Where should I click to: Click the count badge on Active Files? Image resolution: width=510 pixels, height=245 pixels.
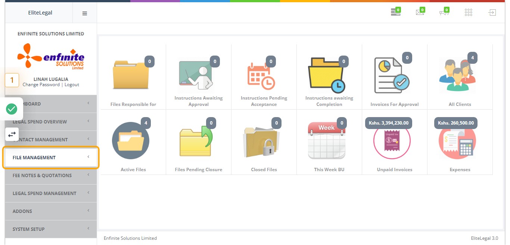(146, 123)
